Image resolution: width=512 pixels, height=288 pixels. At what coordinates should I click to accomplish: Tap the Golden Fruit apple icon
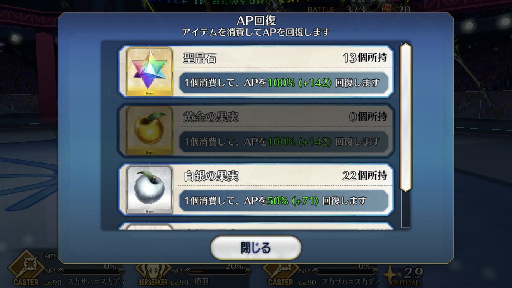coord(149,131)
